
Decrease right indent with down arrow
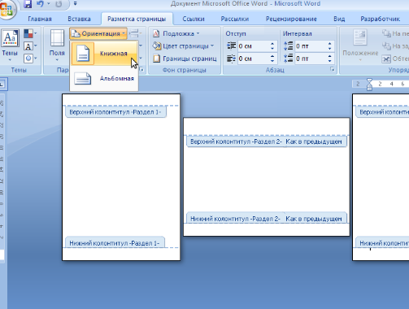coord(272,61)
